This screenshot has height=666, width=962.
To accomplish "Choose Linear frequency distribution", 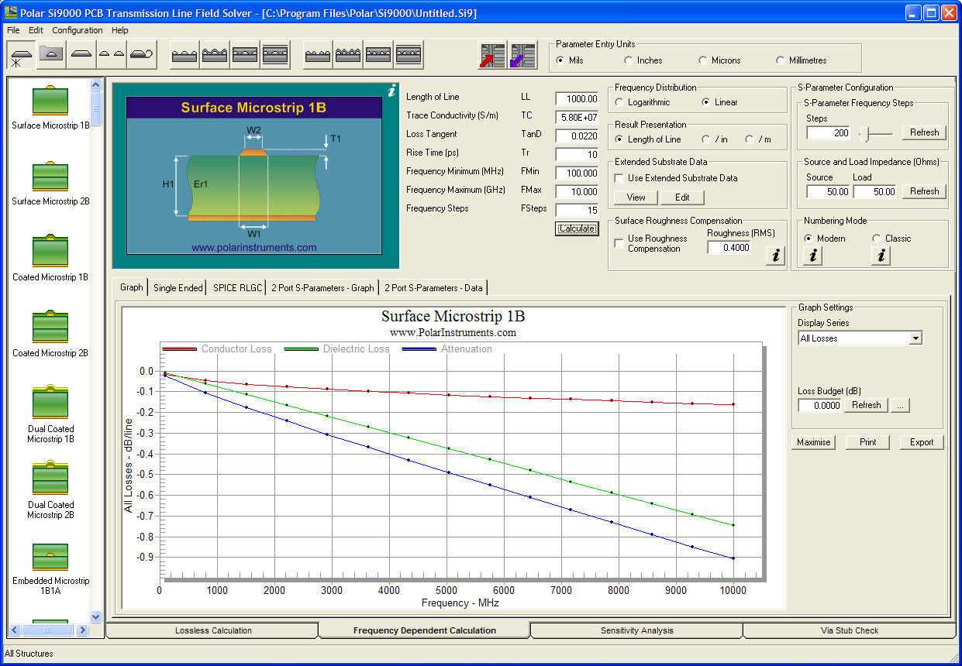I will (x=706, y=102).
